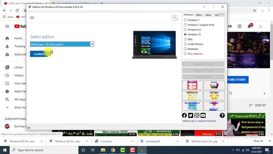
Task: Go back in Chrome browser
Action: tap(4, 10)
